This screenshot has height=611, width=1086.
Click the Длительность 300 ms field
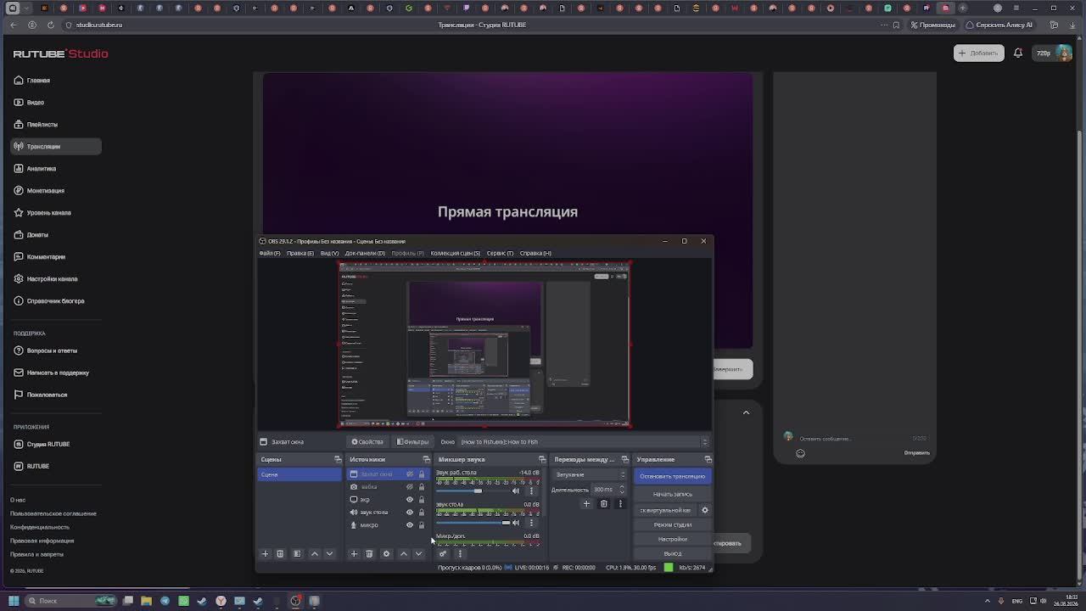pos(608,490)
